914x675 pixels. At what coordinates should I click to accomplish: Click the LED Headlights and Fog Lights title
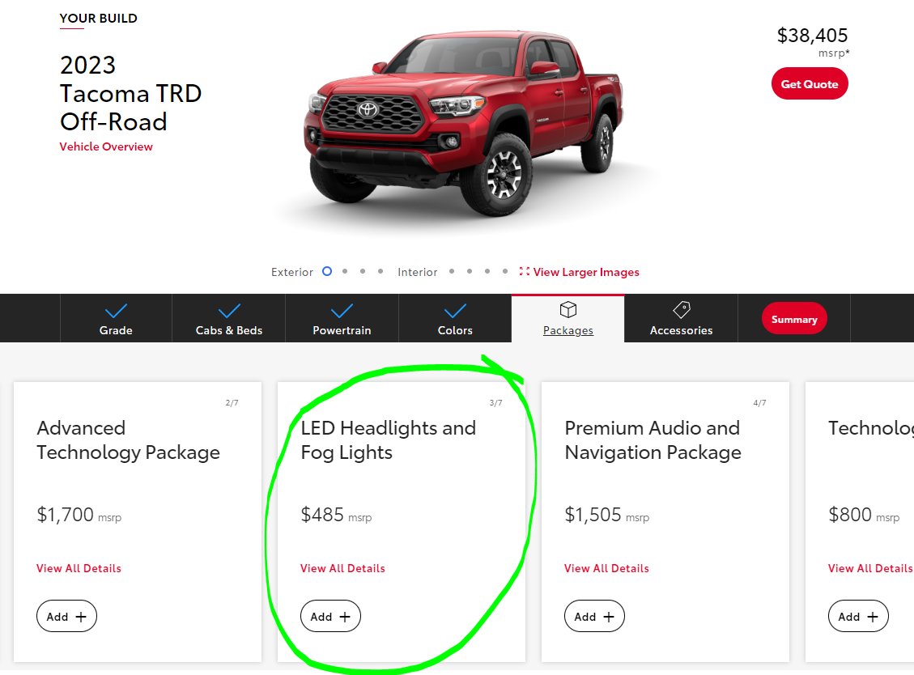389,440
